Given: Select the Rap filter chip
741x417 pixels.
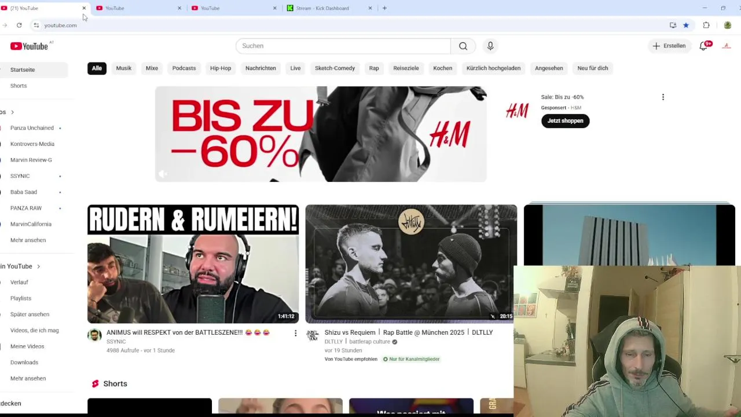Looking at the screenshot, I should [x=374, y=68].
